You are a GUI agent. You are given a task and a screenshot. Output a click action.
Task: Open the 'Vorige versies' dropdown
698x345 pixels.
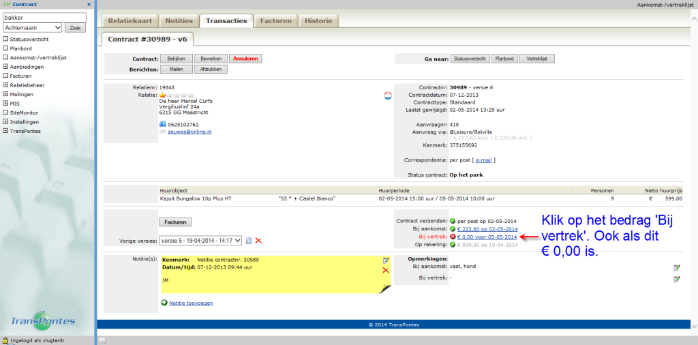coord(200,240)
